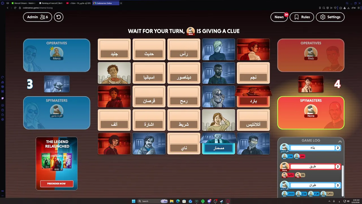Click the players icon next to Admin
Screen dimensions: 362x204
[x=42, y=17]
